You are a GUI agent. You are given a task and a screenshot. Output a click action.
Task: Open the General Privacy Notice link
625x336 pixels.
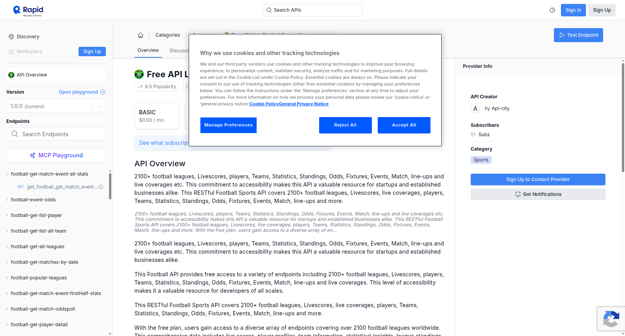point(304,104)
